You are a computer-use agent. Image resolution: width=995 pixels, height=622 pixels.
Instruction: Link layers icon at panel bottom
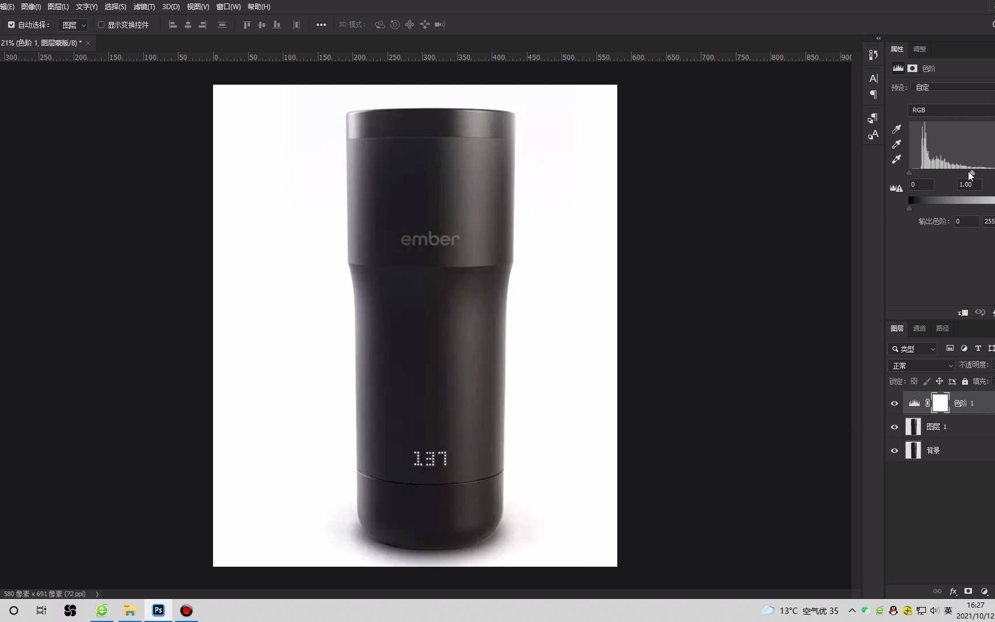click(x=937, y=591)
